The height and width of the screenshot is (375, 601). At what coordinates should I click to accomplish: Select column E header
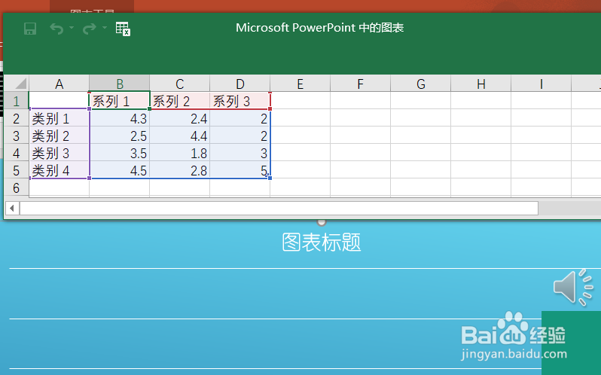click(300, 84)
